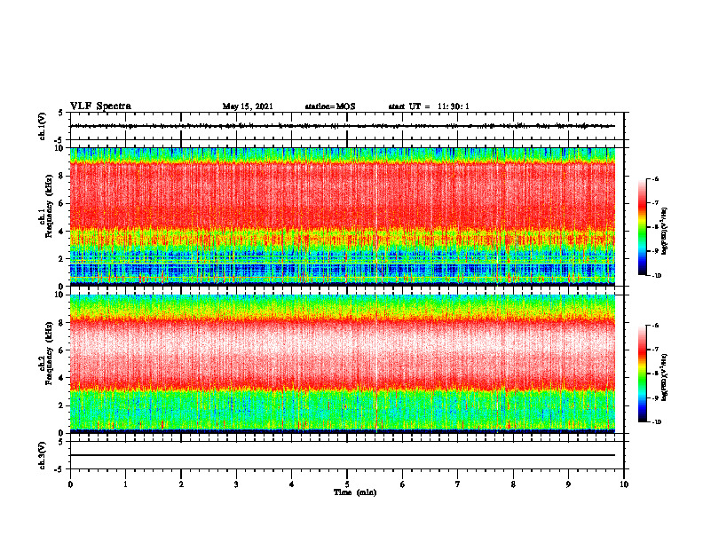Click the "VLF Spectra" plot title
Screen dimensions: 703x543
pos(100,106)
